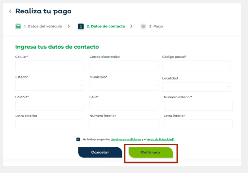Click the back arrow beside Realiza tu pago

click(x=10, y=11)
